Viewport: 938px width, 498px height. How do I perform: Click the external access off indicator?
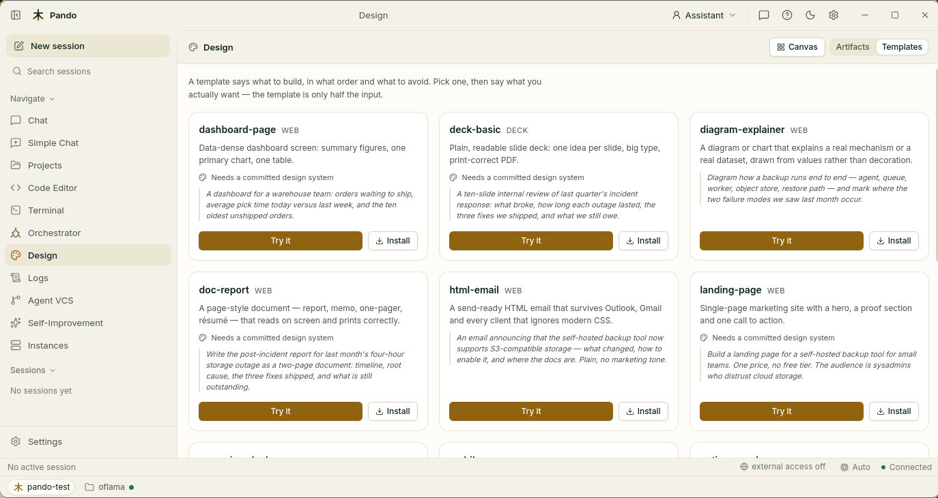782,467
